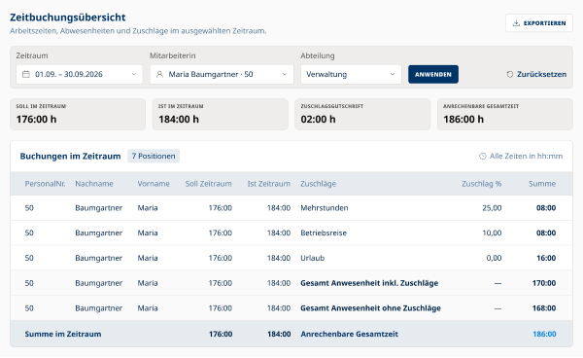The height and width of the screenshot is (358, 583).
Task: Click the 0,00 Zuschlag value
Action: pyautogui.click(x=494, y=258)
